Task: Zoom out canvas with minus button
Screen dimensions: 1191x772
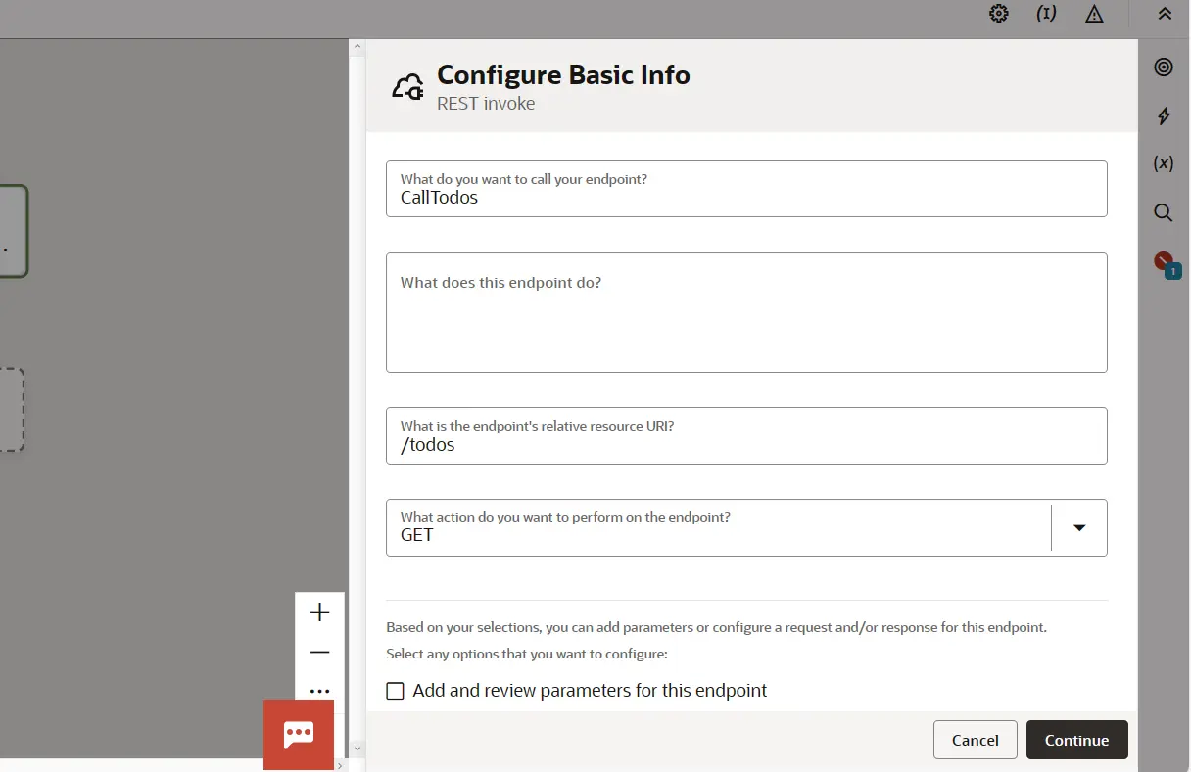Action: point(319,652)
